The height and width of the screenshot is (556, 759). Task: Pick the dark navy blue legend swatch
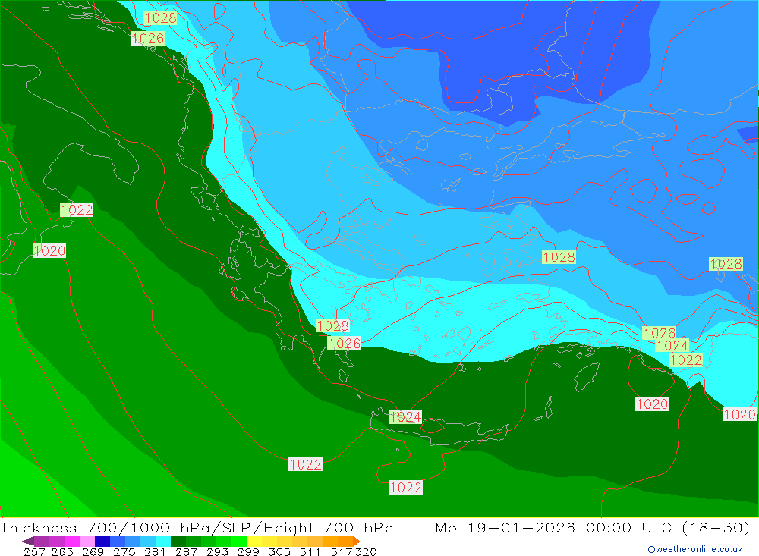click(x=101, y=541)
